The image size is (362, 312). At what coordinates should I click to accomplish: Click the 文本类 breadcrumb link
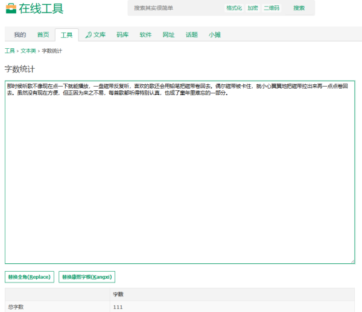coord(28,51)
